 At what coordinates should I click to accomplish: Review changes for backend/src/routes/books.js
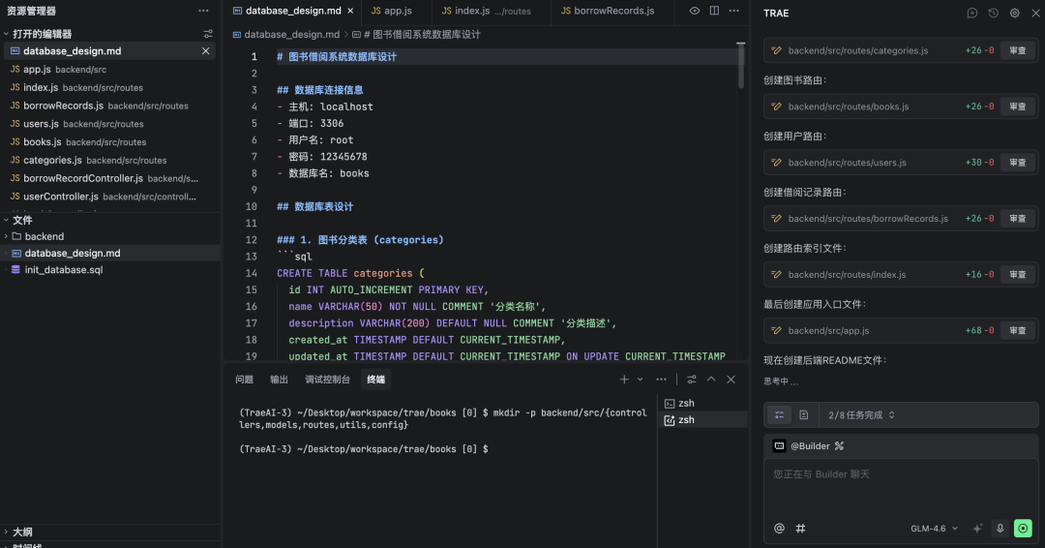[x=1018, y=107]
